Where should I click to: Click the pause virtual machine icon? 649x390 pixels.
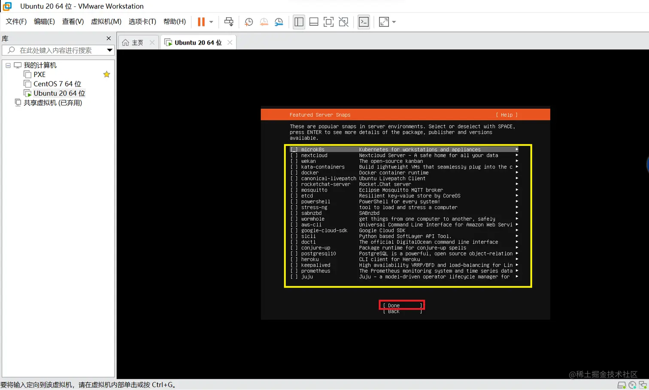[201, 22]
